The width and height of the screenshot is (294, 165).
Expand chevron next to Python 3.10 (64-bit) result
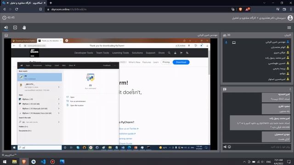pos(59,104)
